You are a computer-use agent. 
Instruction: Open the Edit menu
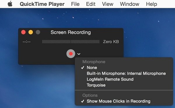click(x=91, y=4)
